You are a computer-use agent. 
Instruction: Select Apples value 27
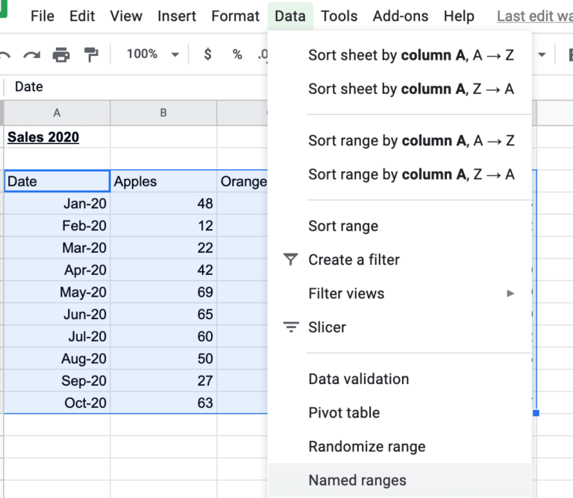[163, 380]
